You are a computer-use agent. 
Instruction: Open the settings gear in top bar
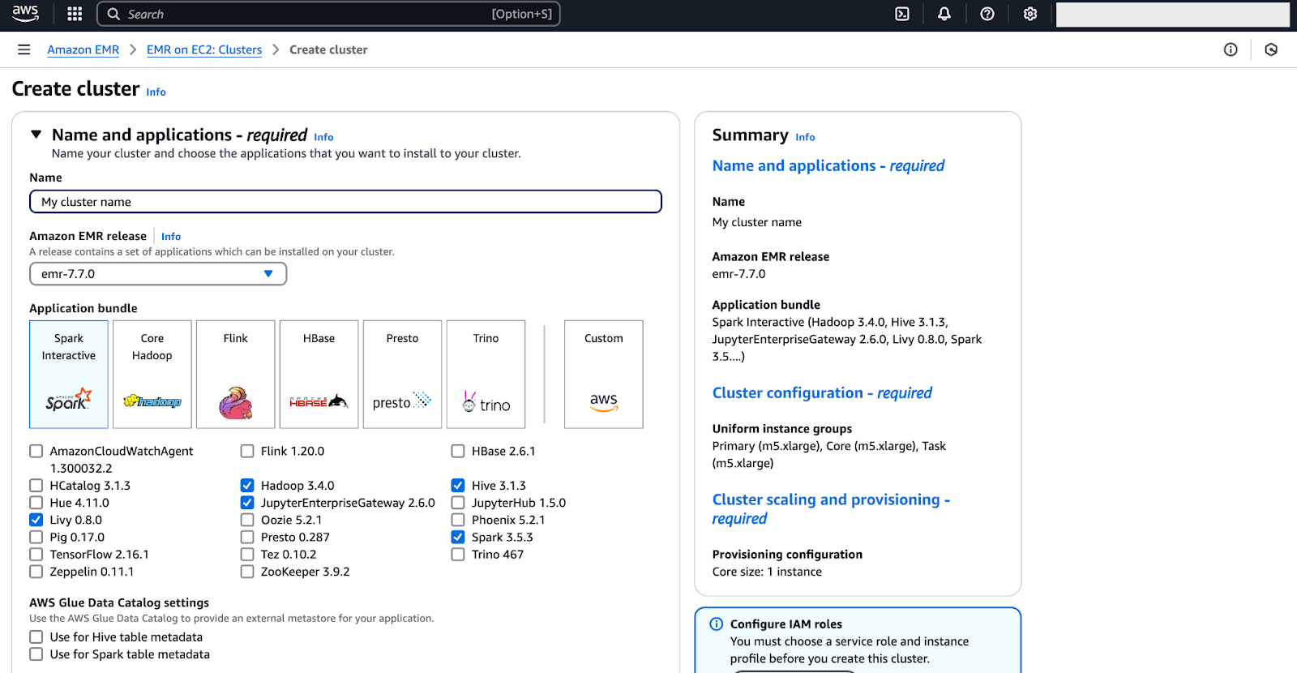click(x=1030, y=14)
